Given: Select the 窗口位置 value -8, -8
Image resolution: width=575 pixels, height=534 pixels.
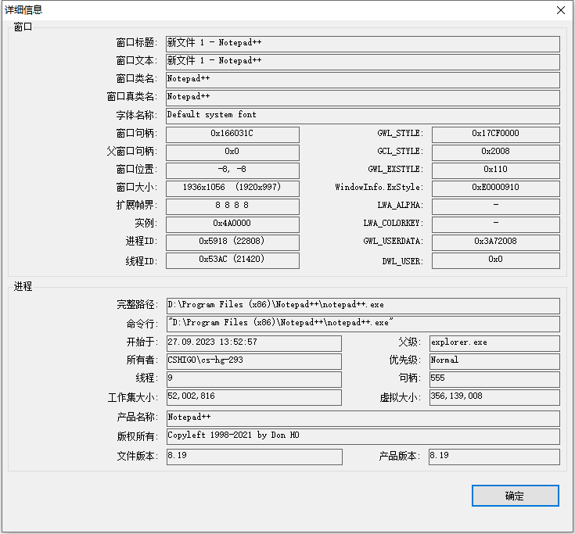Looking at the screenshot, I should pos(232,170).
